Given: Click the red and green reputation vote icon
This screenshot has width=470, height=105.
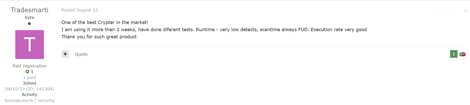Looking at the screenshot, I should tap(463, 54).
